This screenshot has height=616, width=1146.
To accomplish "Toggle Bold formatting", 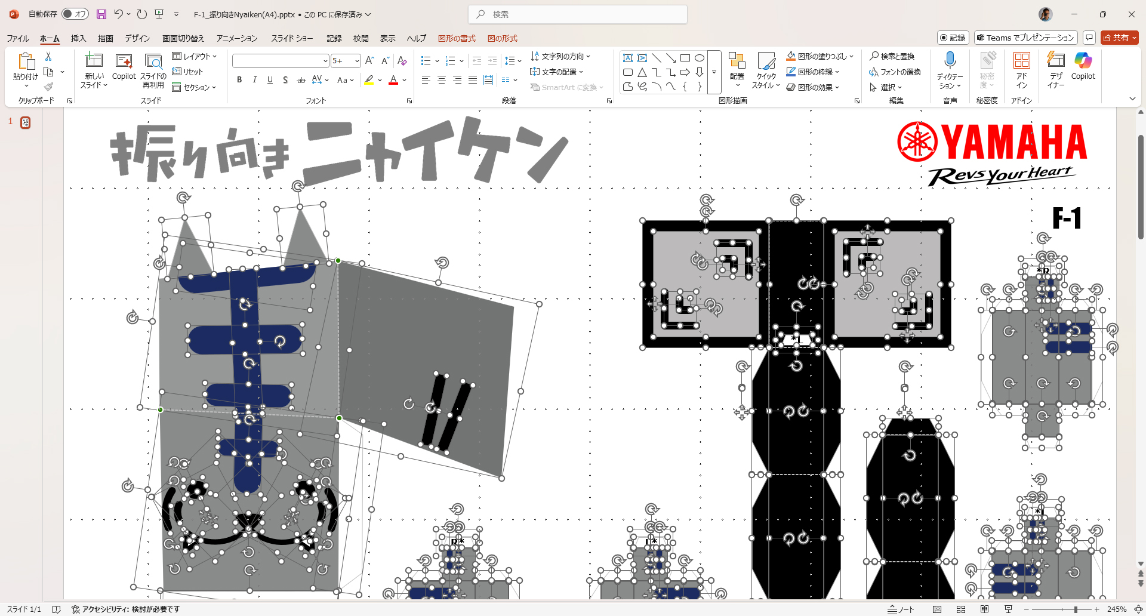I will coord(239,80).
